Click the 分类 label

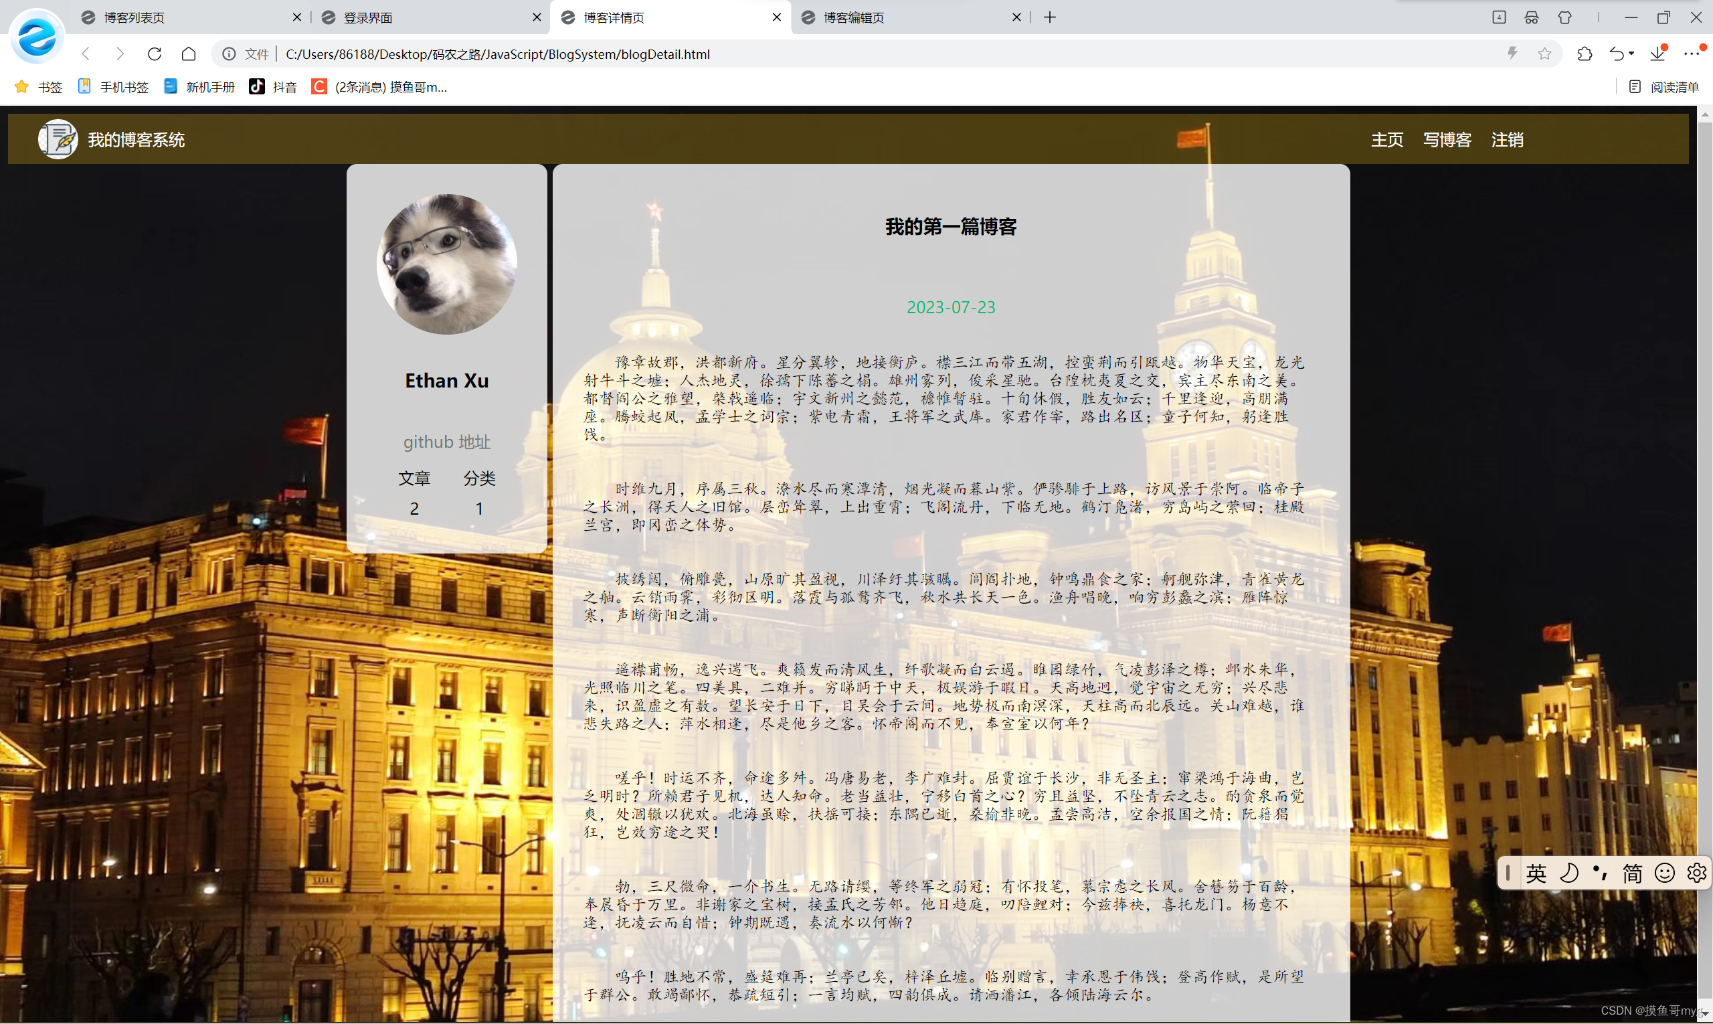(x=479, y=478)
